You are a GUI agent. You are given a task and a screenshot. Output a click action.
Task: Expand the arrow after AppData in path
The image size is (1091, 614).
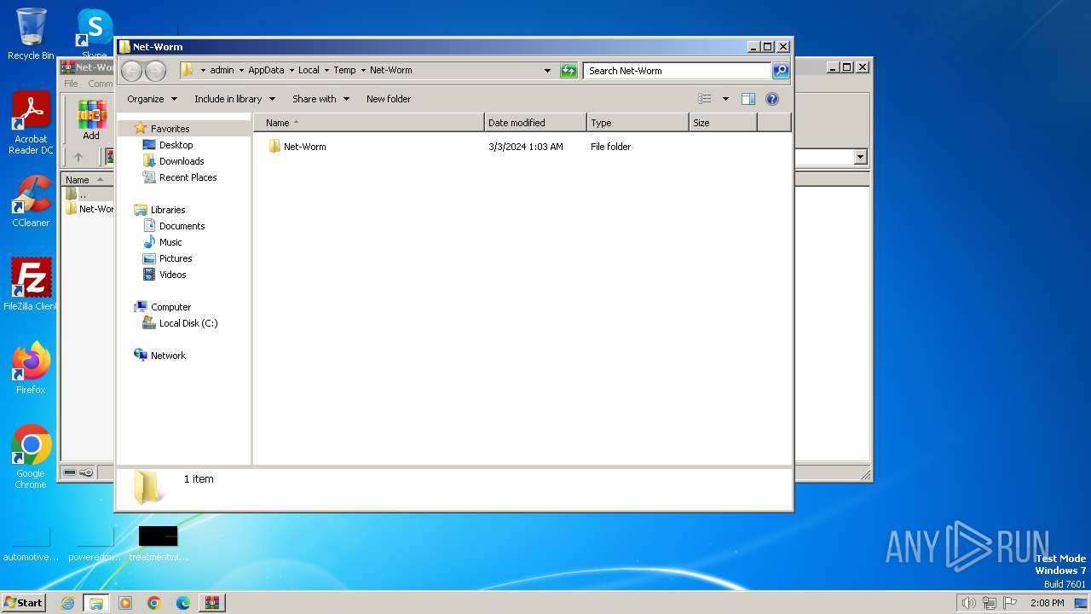point(292,71)
